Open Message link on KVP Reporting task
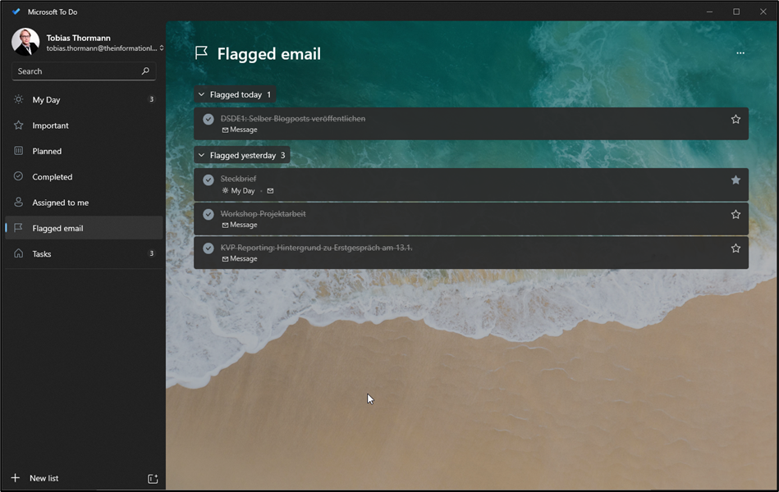The image size is (779, 492). 240,258
